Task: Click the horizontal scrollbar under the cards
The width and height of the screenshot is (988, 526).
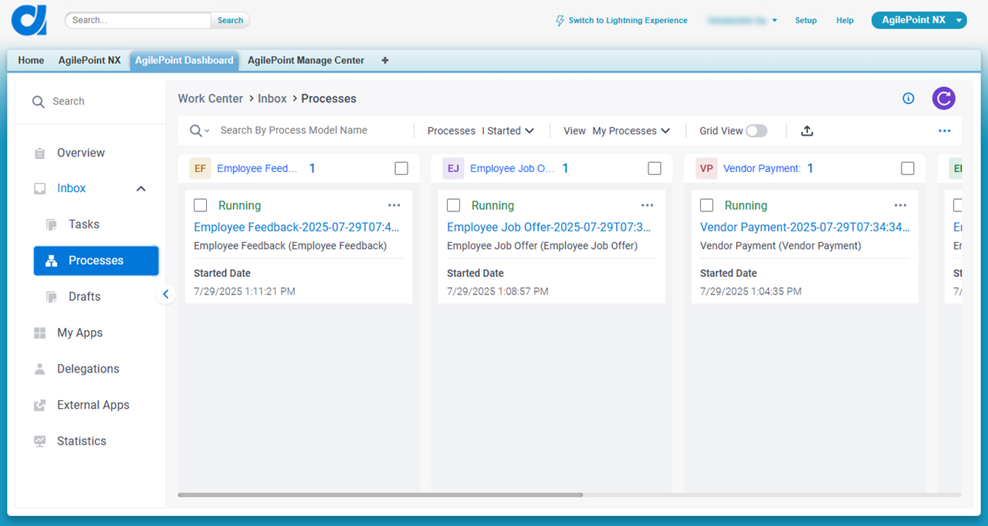Action: [x=380, y=495]
